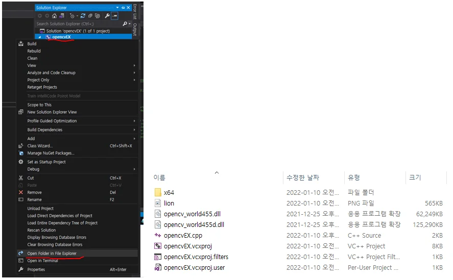Toggle Preview Selected Items button in toolbar
The width and height of the screenshot is (453, 280).
(115, 16)
